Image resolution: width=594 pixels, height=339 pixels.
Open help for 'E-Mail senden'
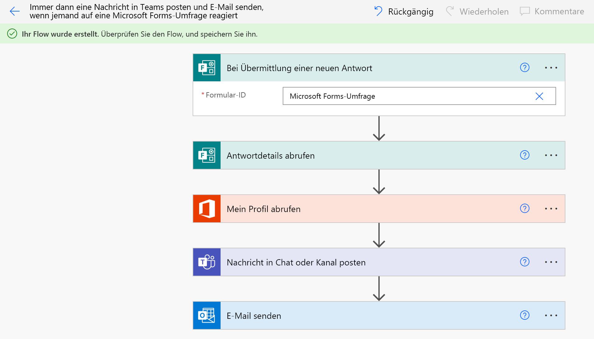(x=525, y=315)
